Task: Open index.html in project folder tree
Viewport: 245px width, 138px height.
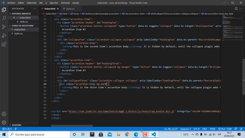Action: point(20,30)
